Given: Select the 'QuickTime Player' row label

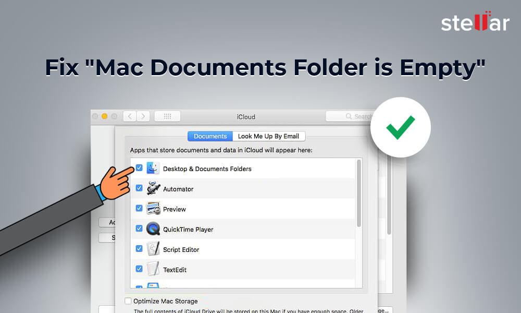Looking at the screenshot, I should [188, 230].
